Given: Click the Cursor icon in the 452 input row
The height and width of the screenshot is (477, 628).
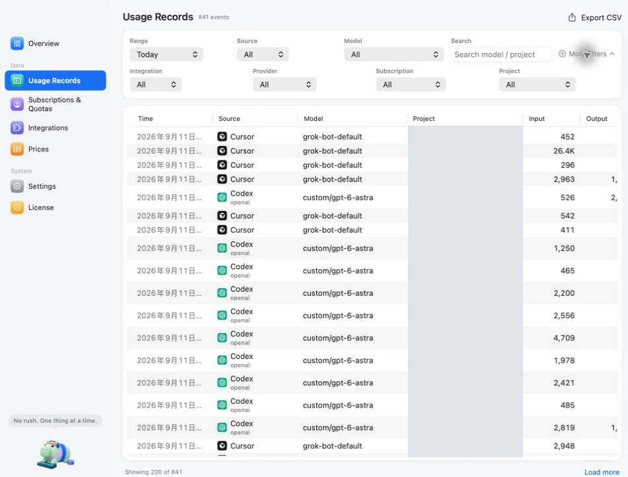Looking at the screenshot, I should click(222, 137).
